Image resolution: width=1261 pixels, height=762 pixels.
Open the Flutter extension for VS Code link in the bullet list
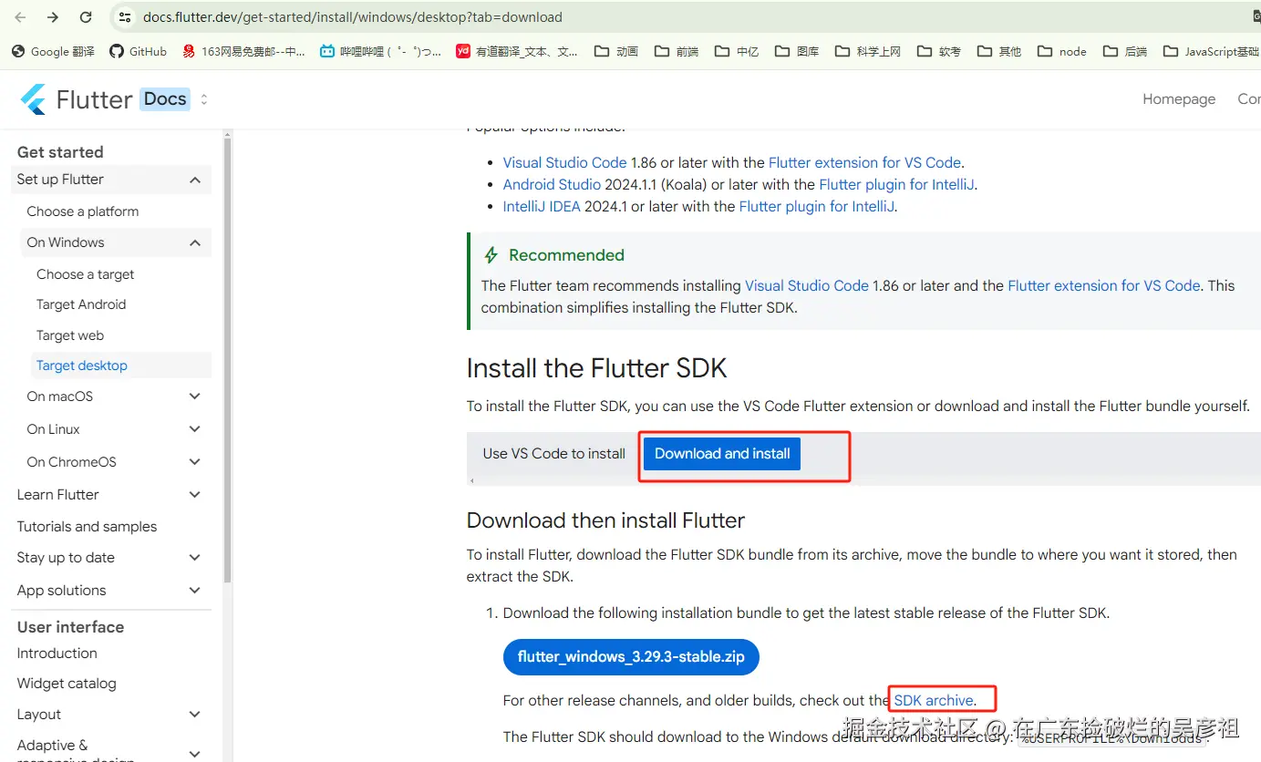[864, 162]
